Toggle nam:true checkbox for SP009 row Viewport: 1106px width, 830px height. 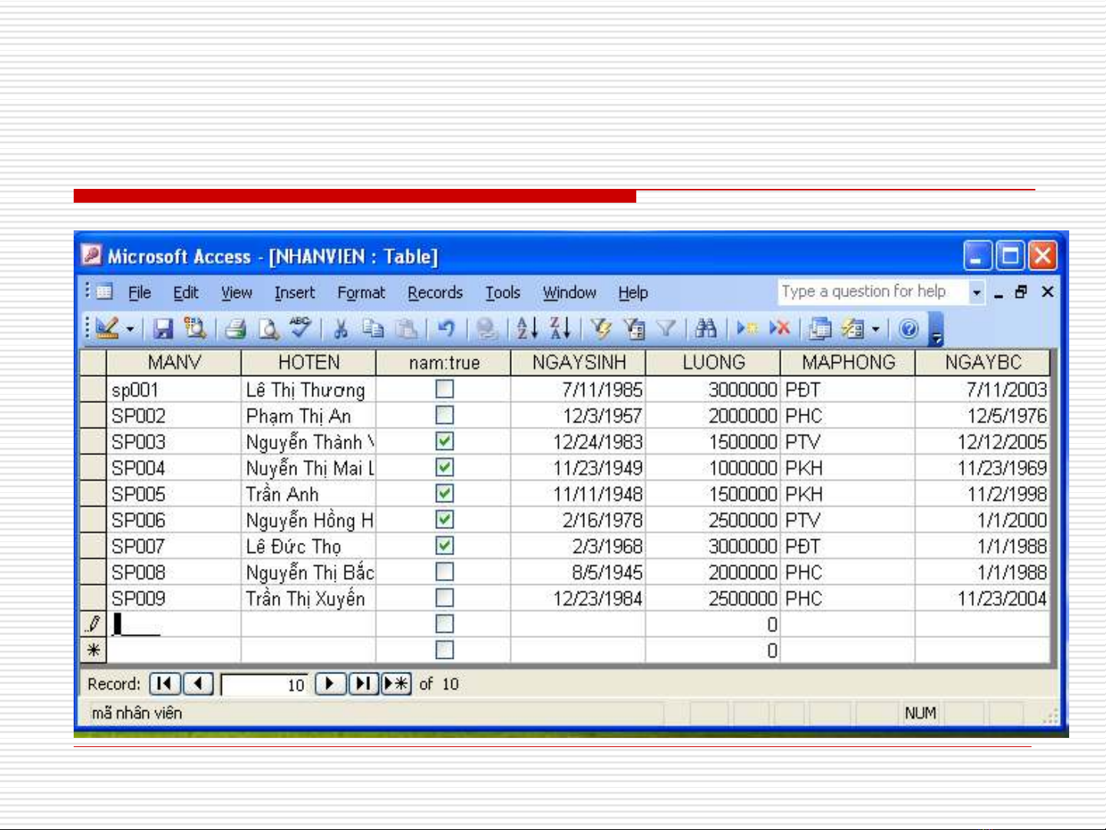[x=444, y=598]
